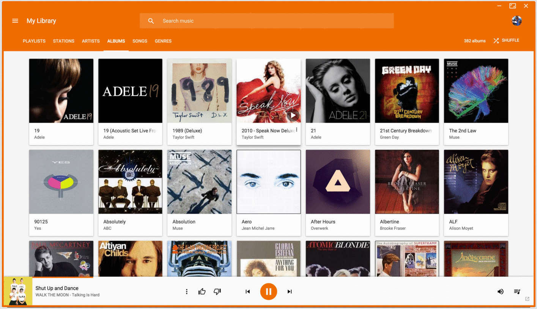
Task: Open Yes 90125 album cover
Action: click(61, 182)
